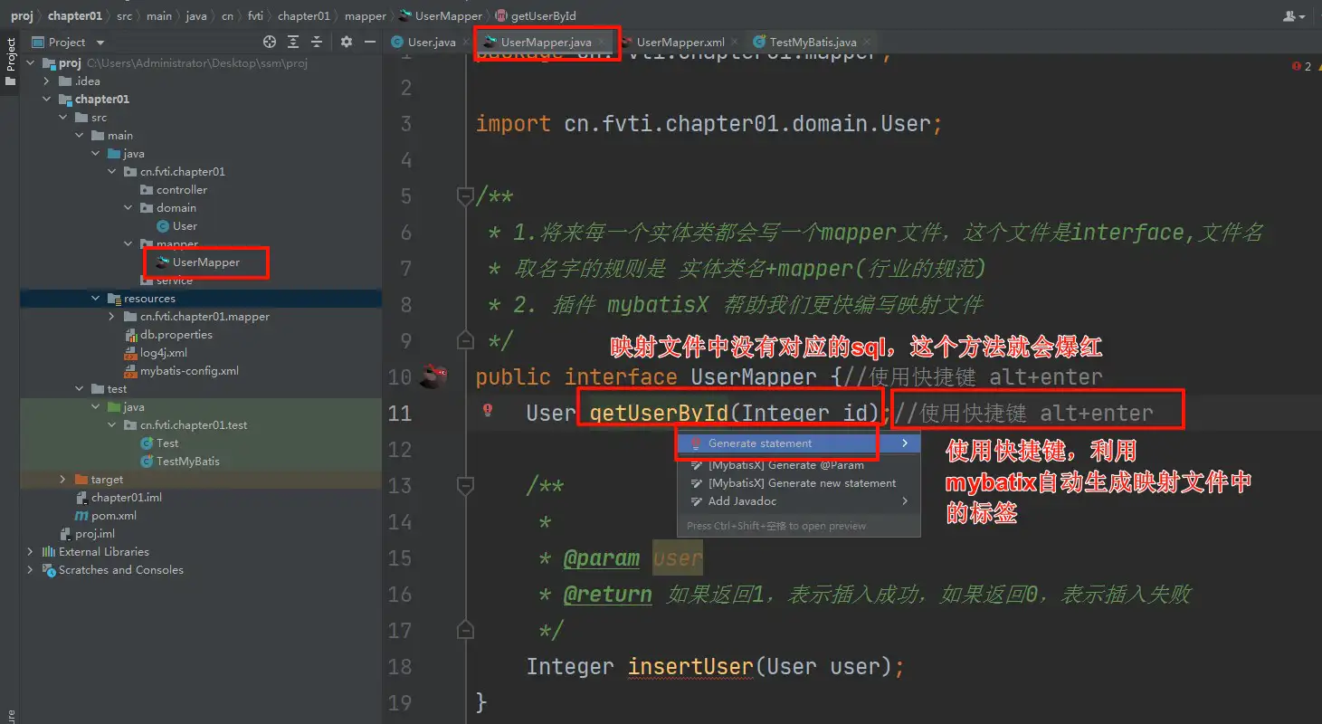Choose Generate statement in the popup
This screenshot has height=724, width=1322.
(798, 443)
